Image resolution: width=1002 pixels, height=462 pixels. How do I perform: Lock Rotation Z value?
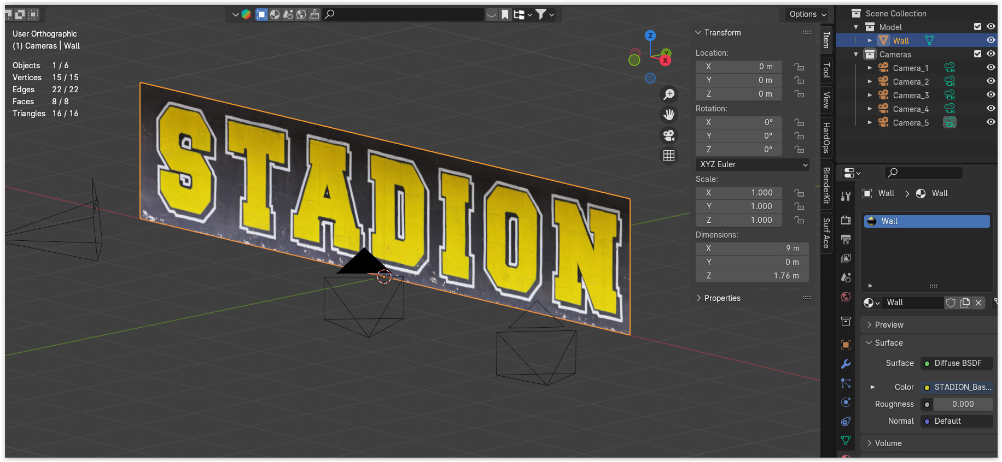[x=800, y=150]
